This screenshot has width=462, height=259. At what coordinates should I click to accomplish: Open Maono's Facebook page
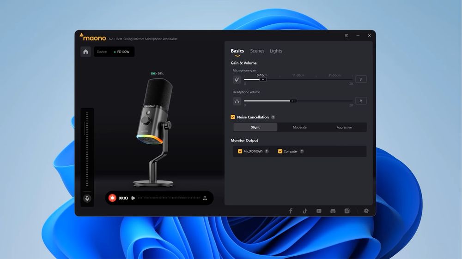point(291,211)
